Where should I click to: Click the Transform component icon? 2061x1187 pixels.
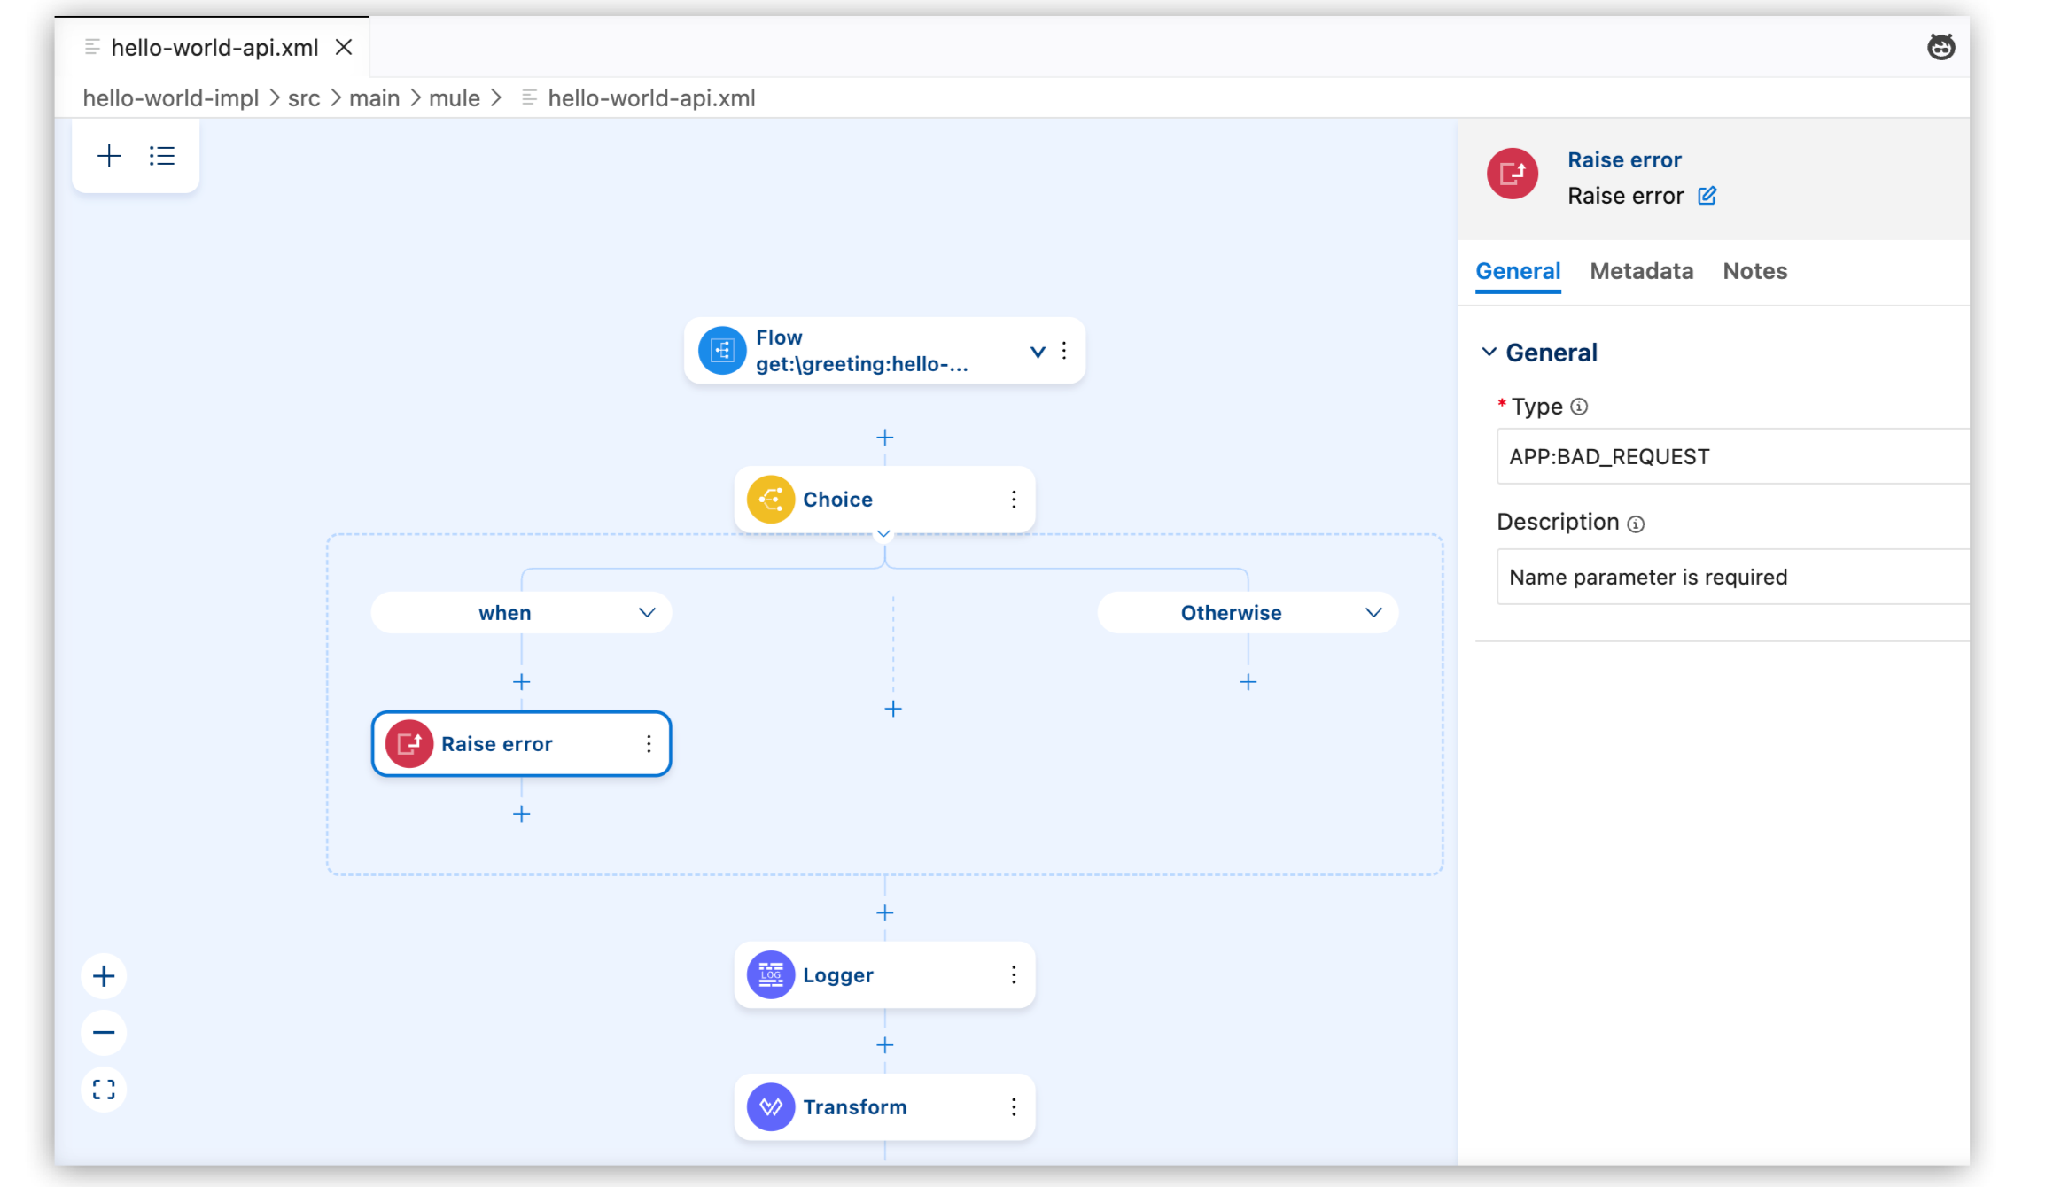[771, 1106]
